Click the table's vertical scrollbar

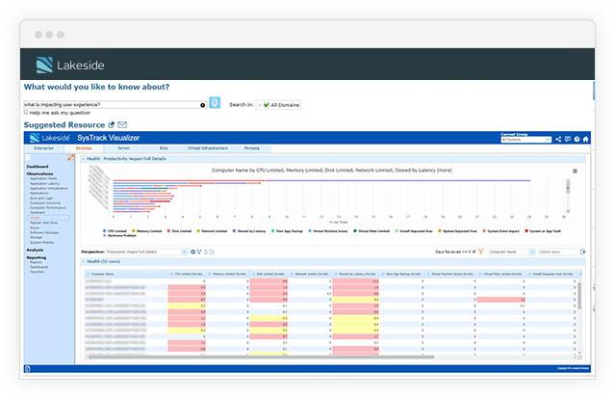[x=579, y=296]
